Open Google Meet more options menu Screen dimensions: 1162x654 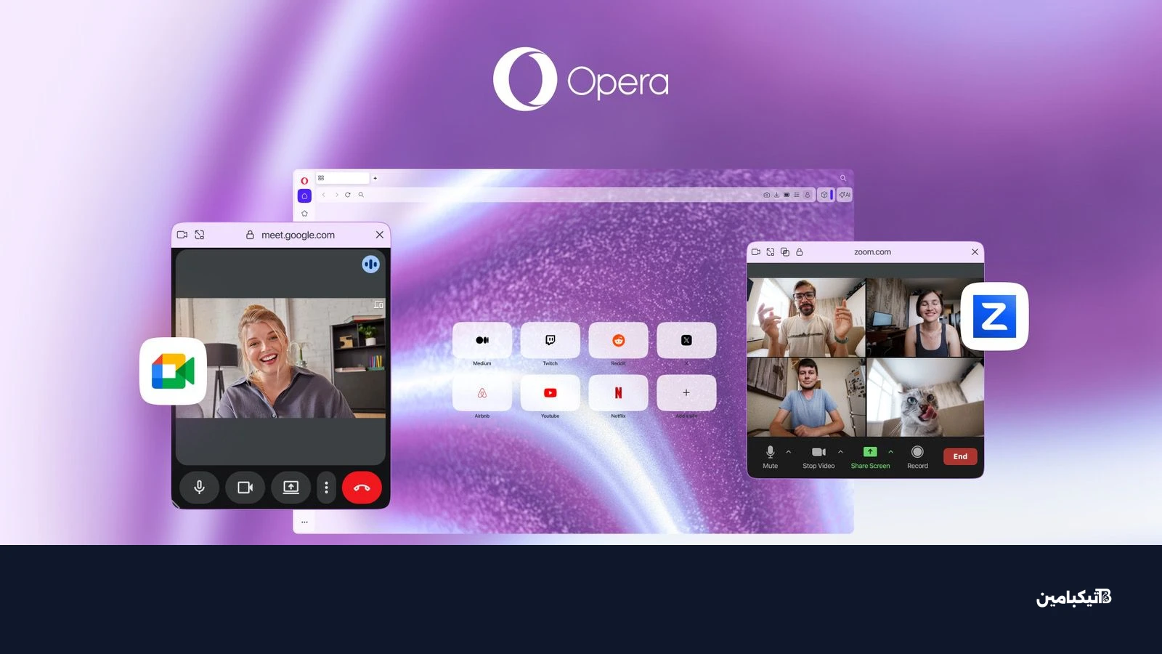tap(326, 488)
